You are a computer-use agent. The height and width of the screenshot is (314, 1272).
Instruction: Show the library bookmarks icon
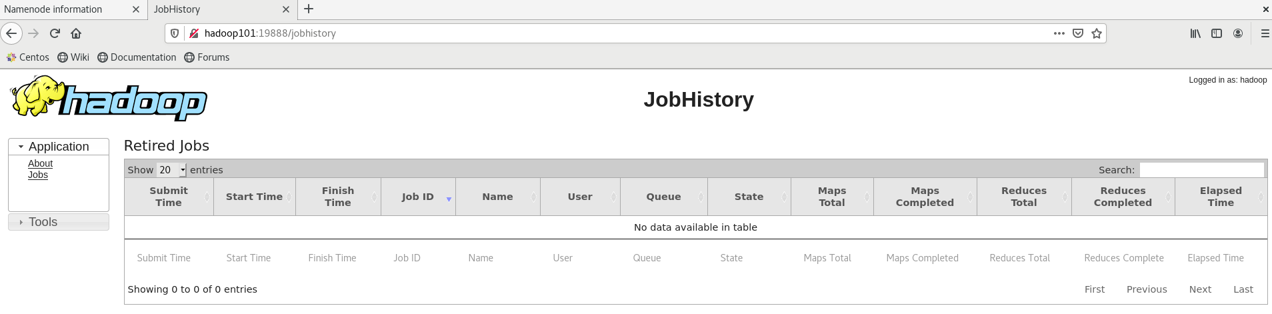[1195, 33]
